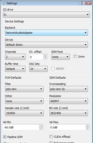This screenshot has width=93, height=143.
Task: Decrease Vol Max with down arrow
Action: click(x=87, y=128)
